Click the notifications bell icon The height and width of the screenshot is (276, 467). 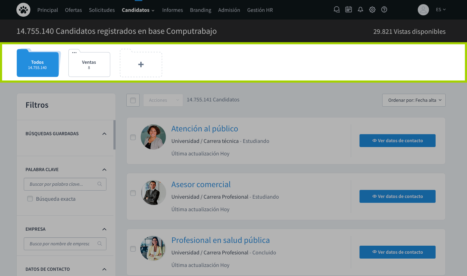[361, 10]
